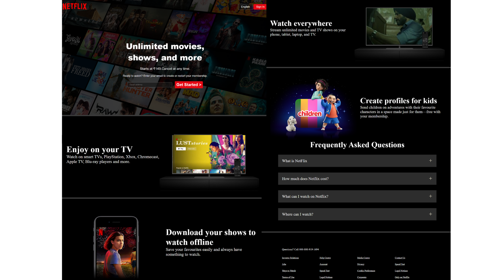Expand 'What can I watch on Netflix?'
Viewport: 499px width, 280px height.
pos(357,196)
